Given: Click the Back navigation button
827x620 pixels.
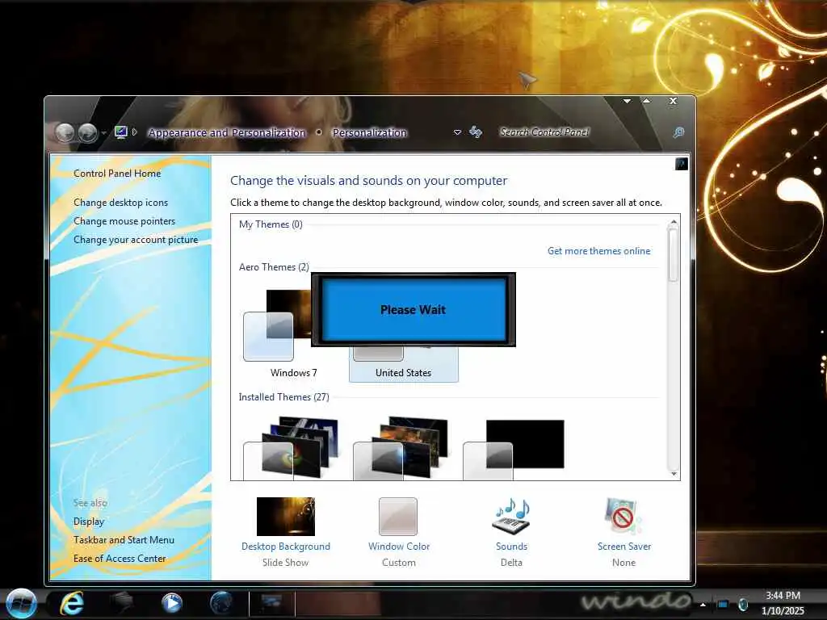Looking at the screenshot, I should 65,133.
